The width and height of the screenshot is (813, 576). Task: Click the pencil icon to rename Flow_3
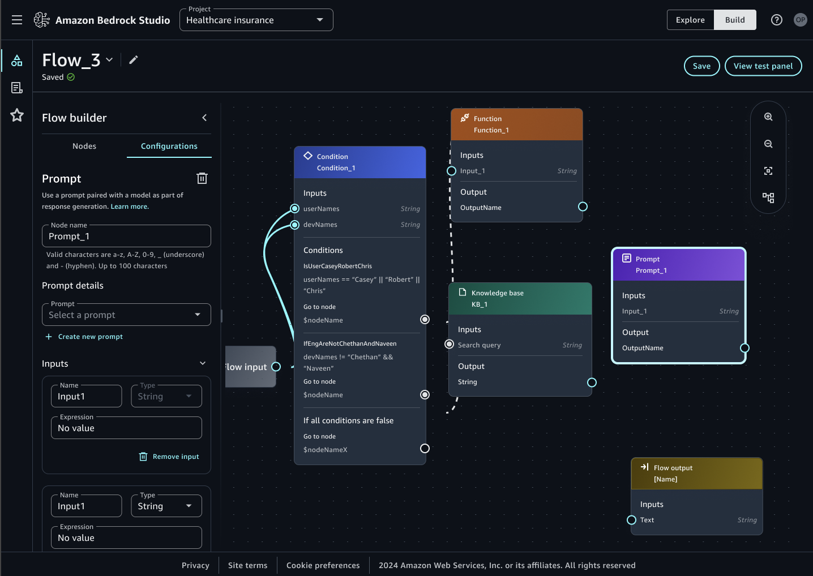[134, 60]
